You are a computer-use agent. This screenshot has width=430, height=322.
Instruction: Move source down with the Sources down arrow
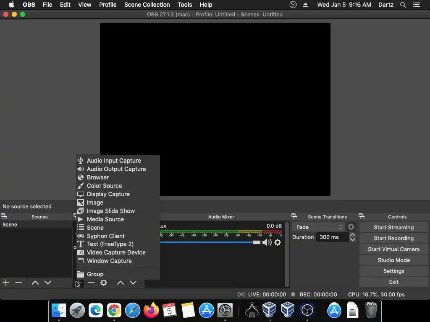[133, 283]
